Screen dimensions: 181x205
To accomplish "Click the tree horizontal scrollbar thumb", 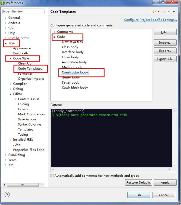I will point(23,185).
